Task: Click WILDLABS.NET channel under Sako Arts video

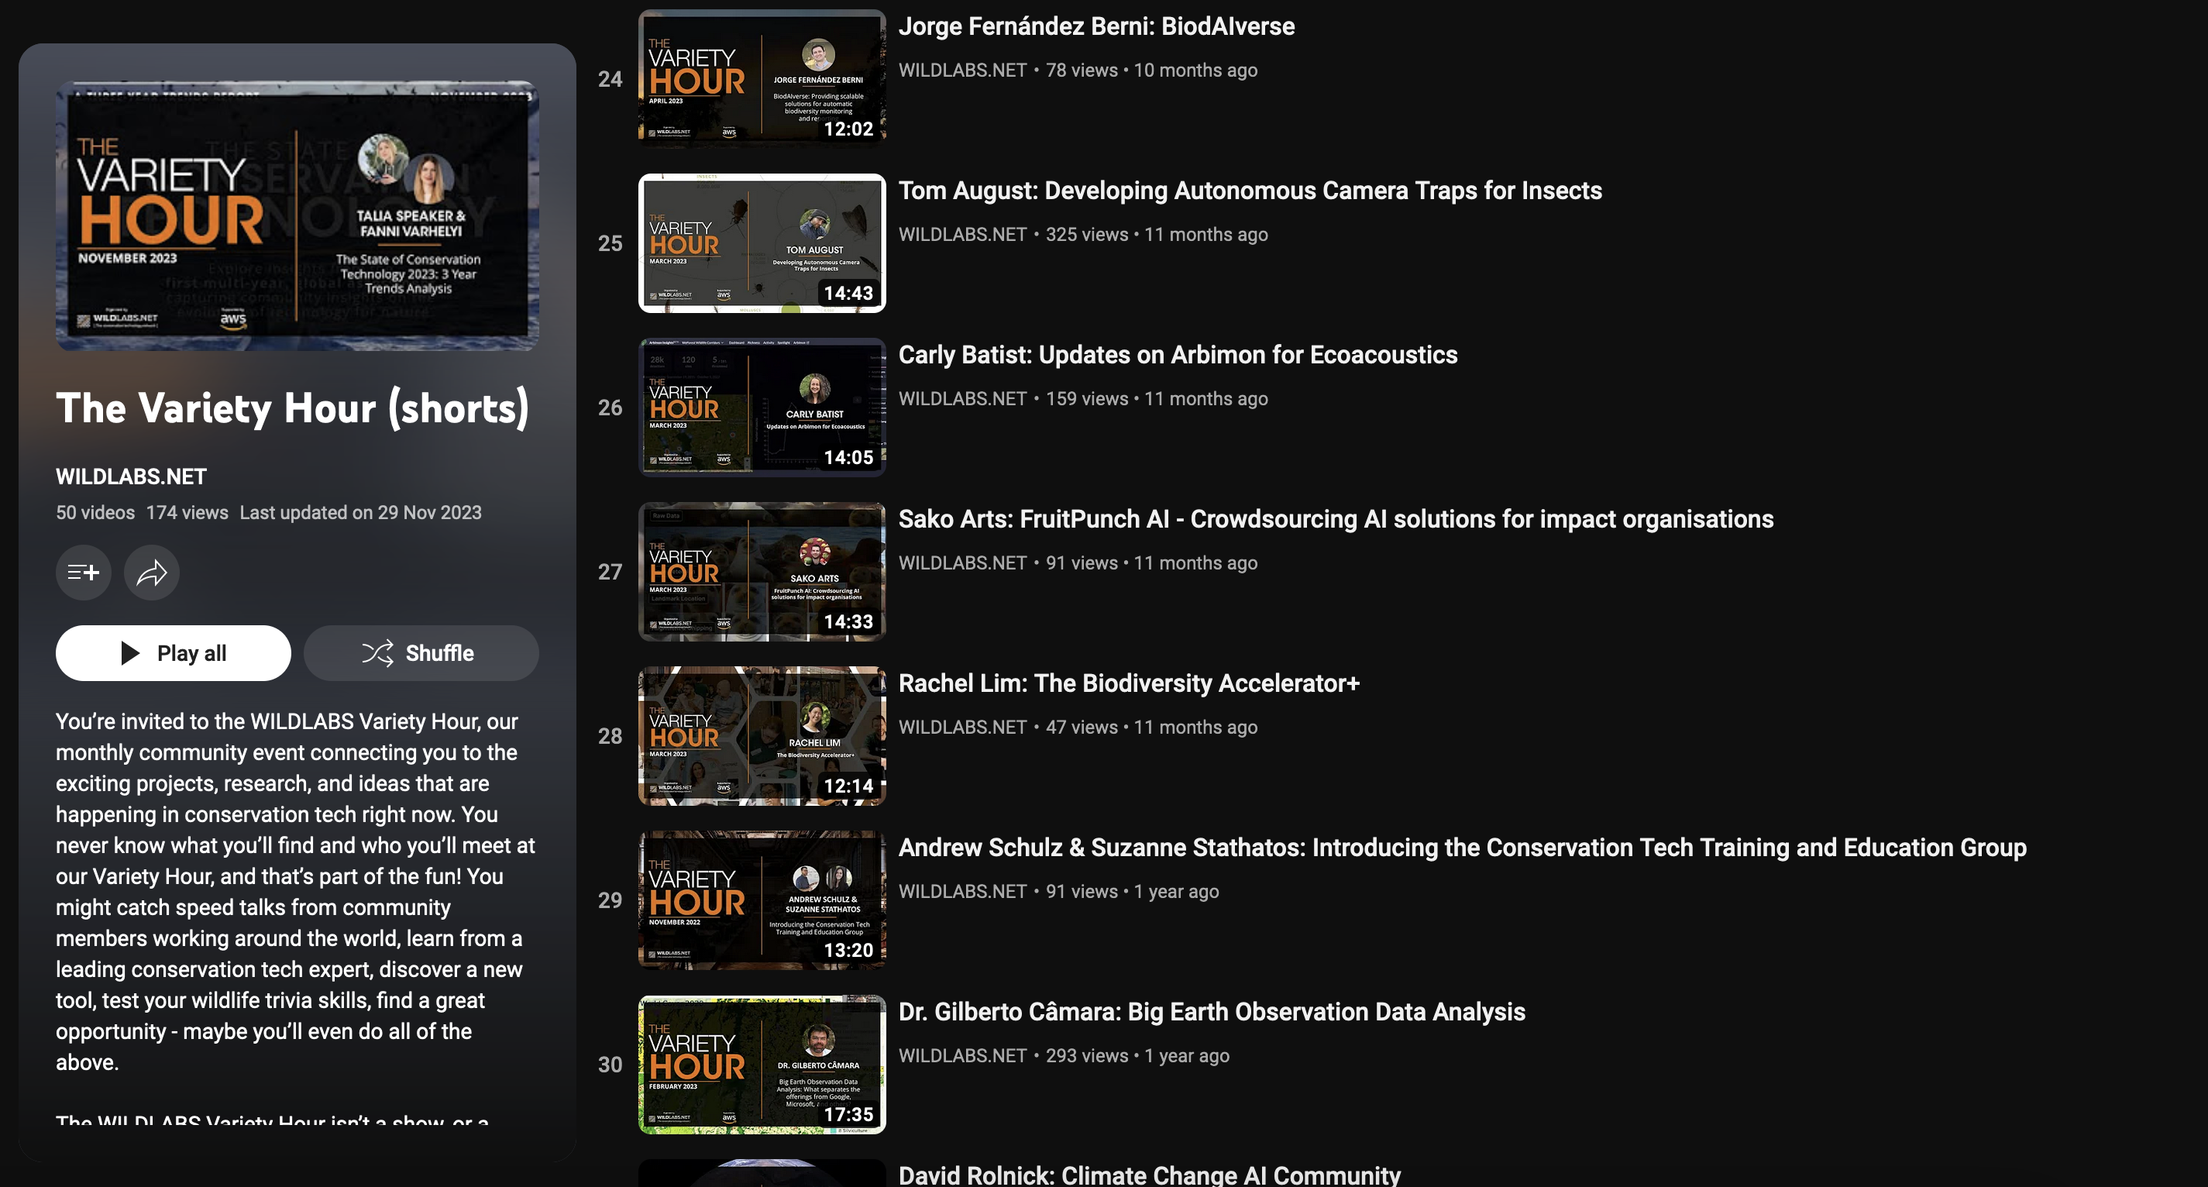Action: pos(962,563)
